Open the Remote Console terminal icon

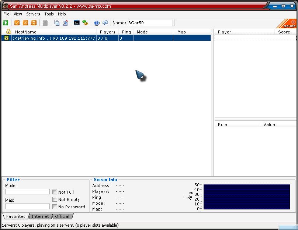pyautogui.click(x=77, y=23)
